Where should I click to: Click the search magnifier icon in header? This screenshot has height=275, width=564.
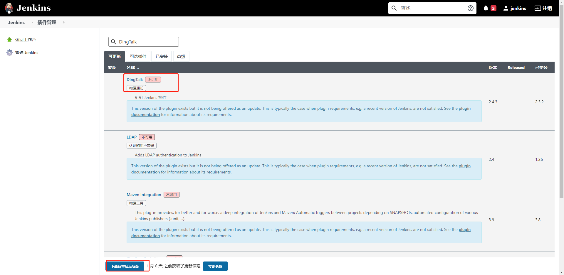394,8
